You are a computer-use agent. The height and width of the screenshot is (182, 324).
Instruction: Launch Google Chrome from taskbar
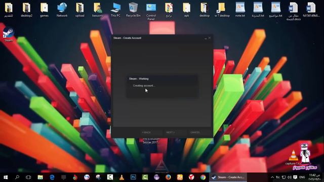point(203,177)
